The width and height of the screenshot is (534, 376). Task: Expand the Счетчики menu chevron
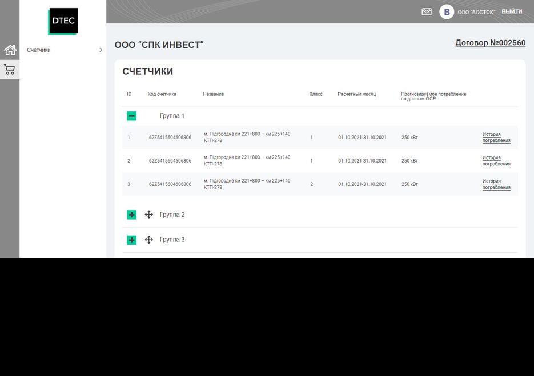point(101,50)
